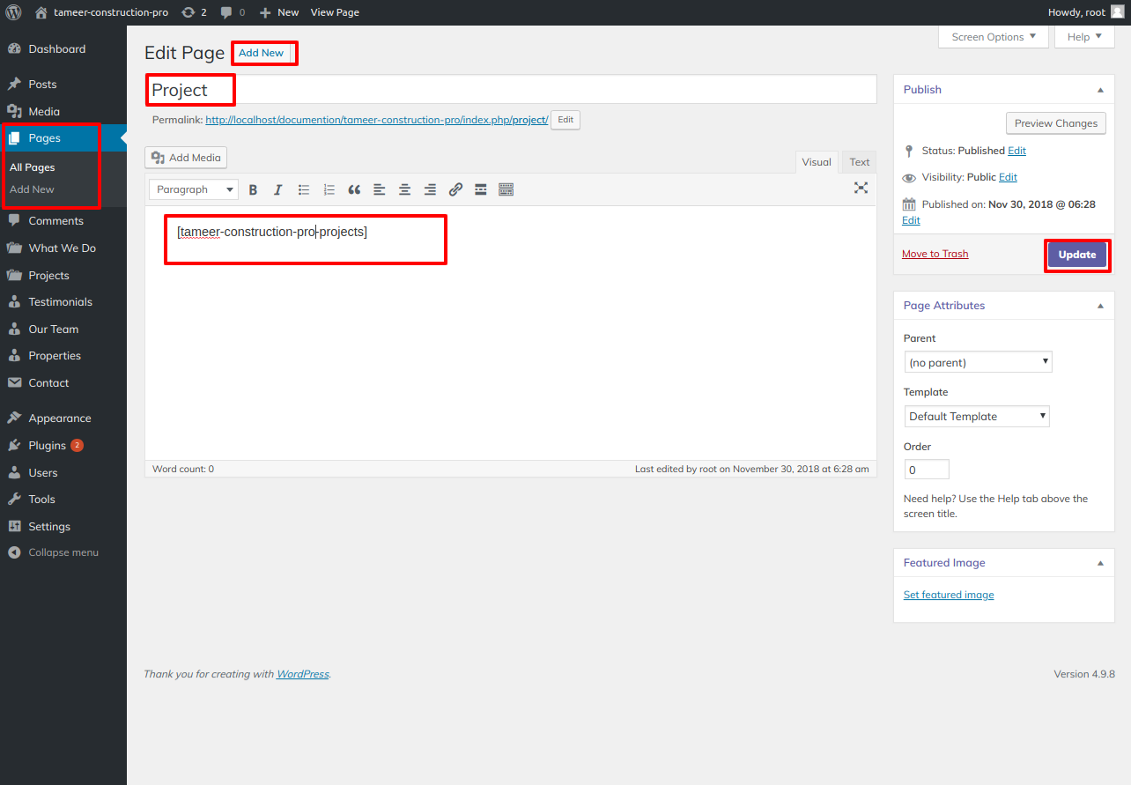1131x785 pixels.
Task: Select Pages in the sidebar
Action: point(63,138)
